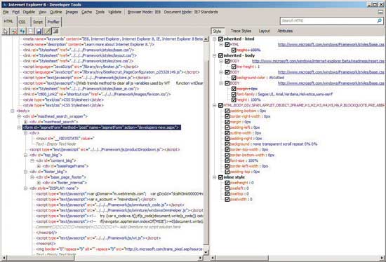Toggle the font-family Segoe UI checkbox
Image resolution: width=386 pixels, height=262 pixels.
point(234,94)
